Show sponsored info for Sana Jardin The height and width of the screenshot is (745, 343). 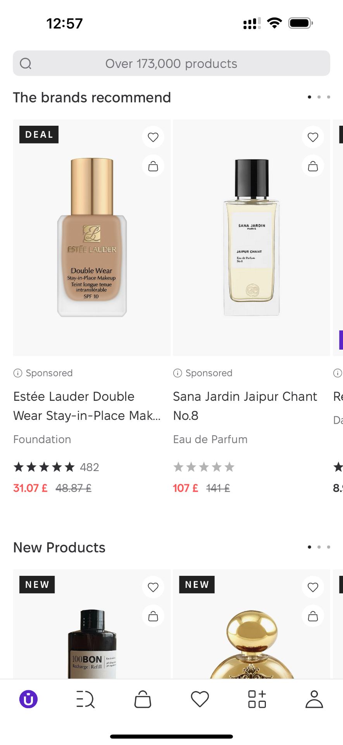(x=178, y=373)
